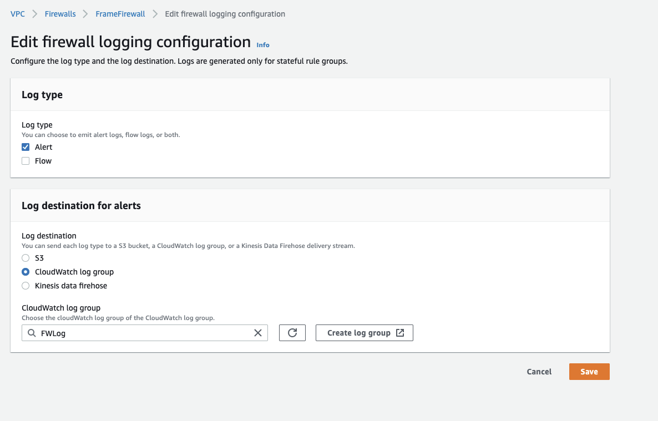Select the S3 log destination
The image size is (658, 421).
coord(26,258)
